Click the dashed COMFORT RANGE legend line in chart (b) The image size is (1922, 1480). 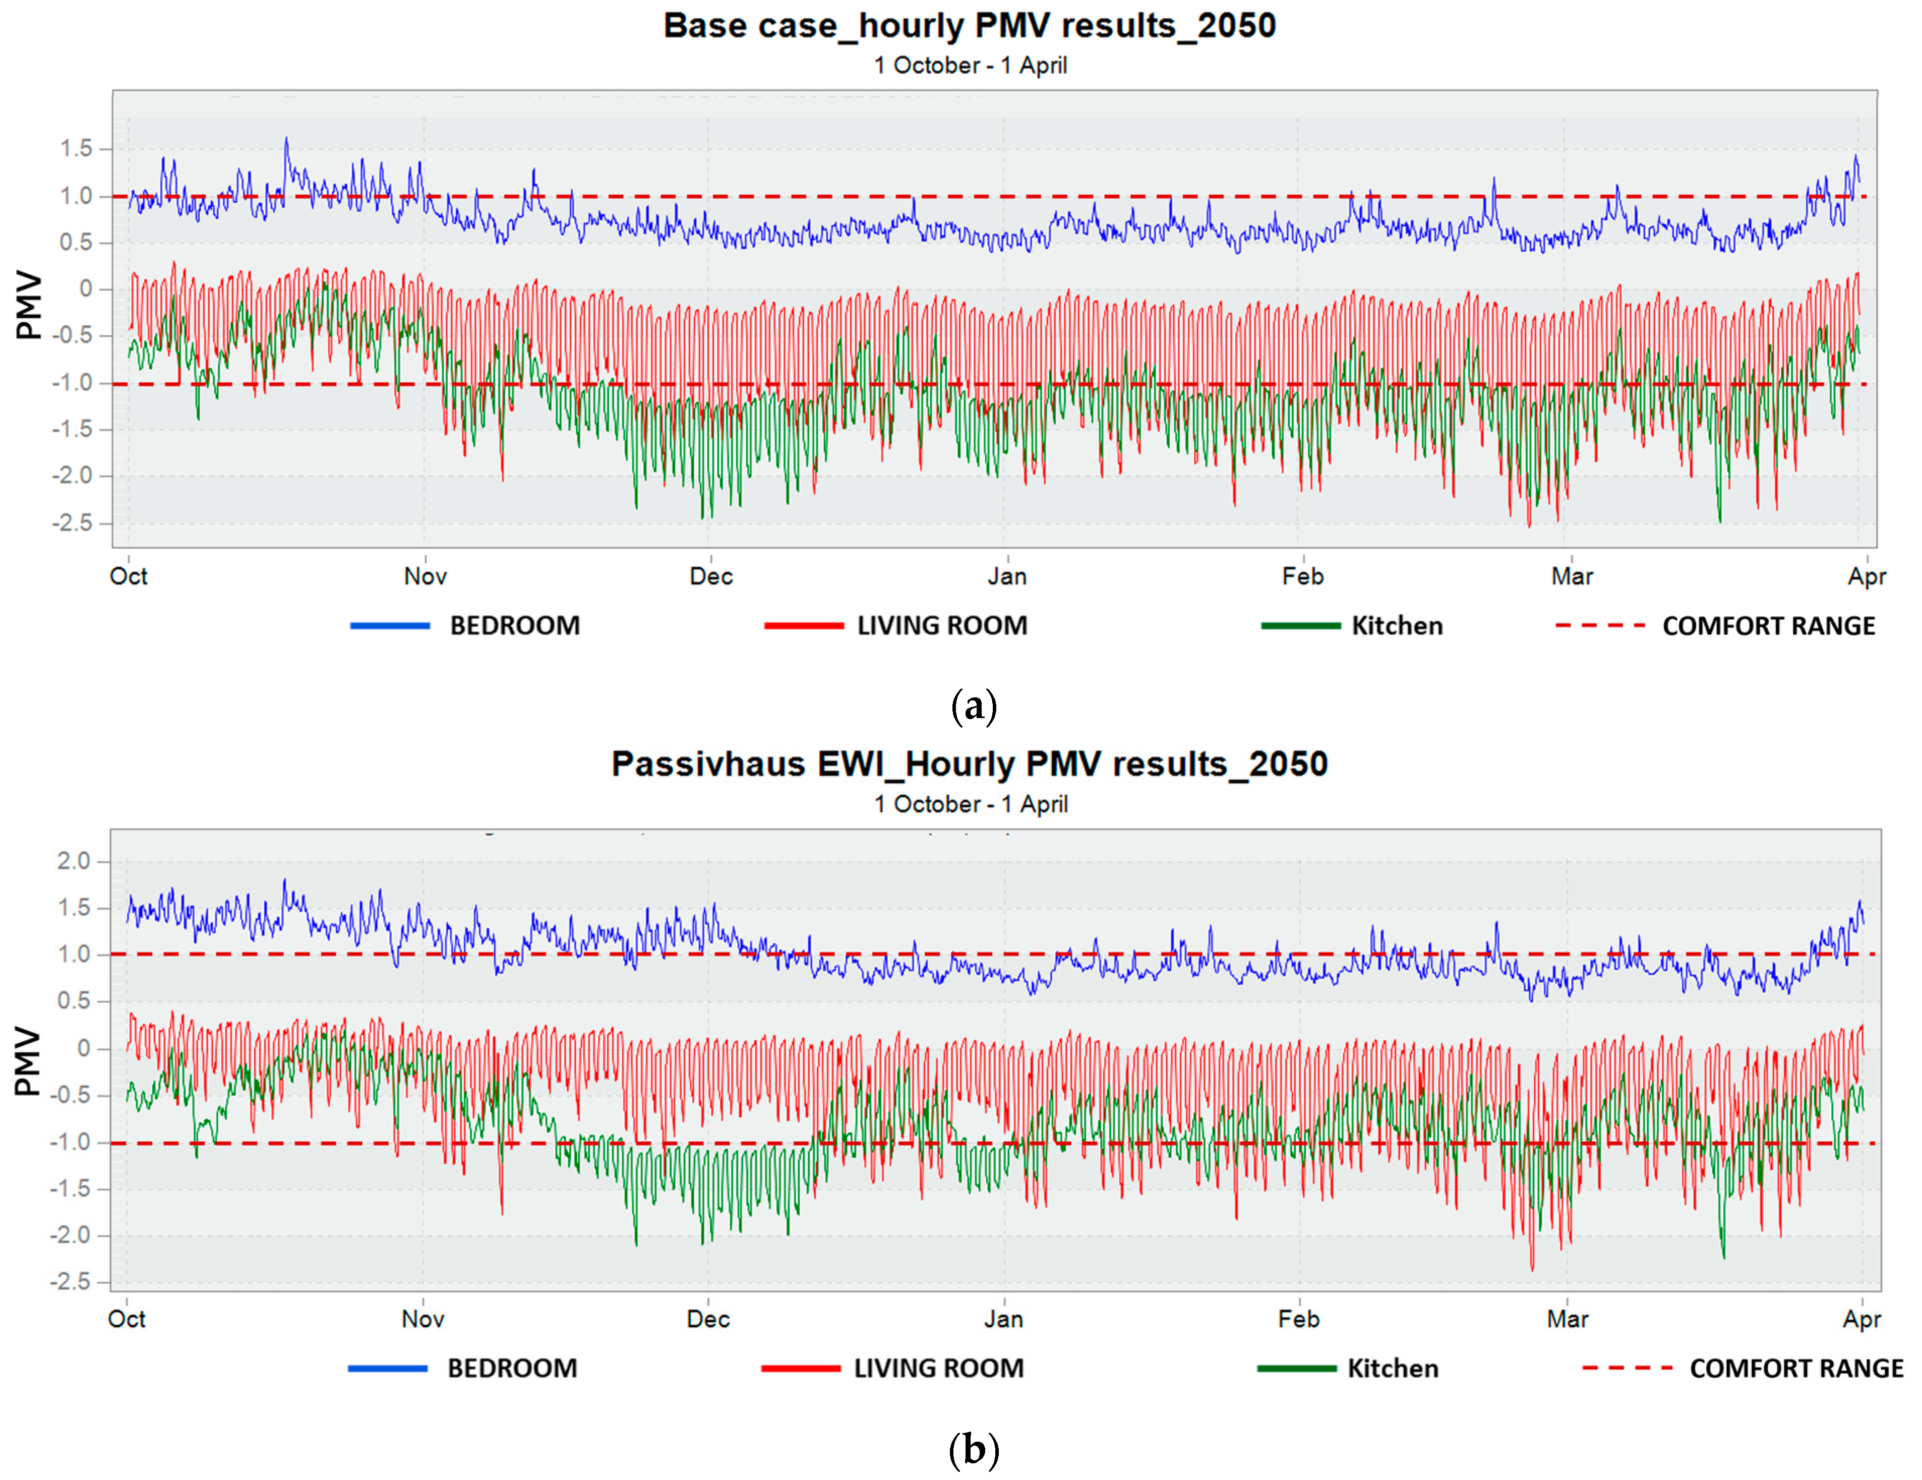[1627, 1368]
